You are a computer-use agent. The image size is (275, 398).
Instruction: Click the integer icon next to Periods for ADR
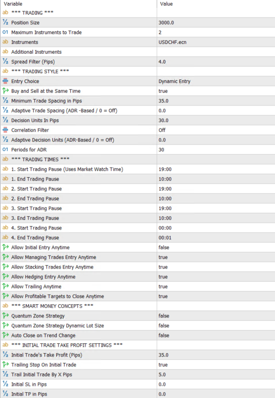pos(5,149)
